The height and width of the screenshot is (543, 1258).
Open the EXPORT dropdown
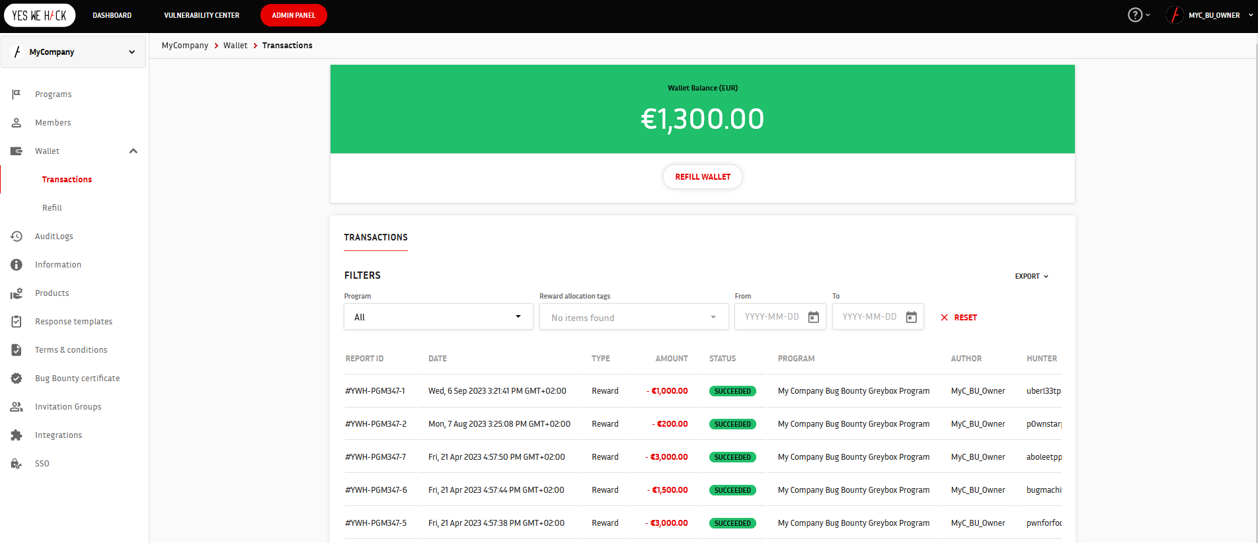tap(1031, 276)
